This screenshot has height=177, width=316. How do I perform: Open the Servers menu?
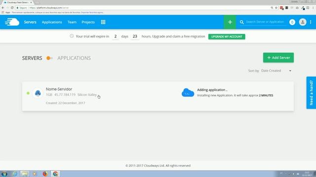tap(30, 22)
